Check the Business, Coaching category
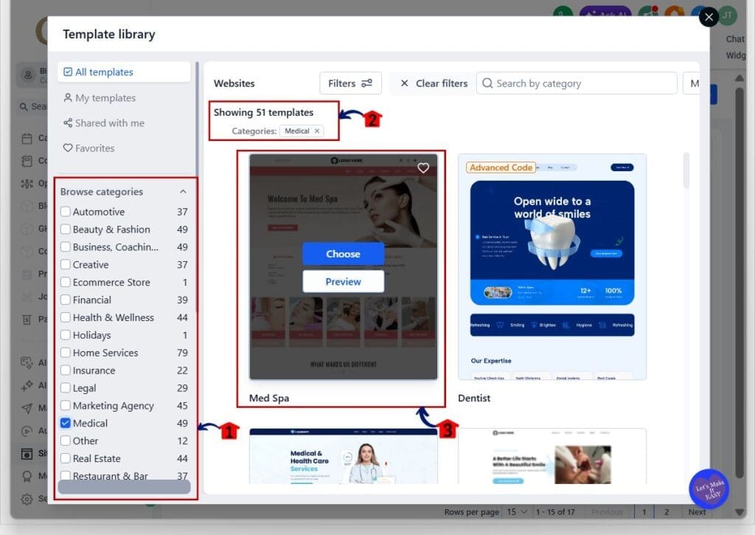755x535 pixels. [66, 246]
